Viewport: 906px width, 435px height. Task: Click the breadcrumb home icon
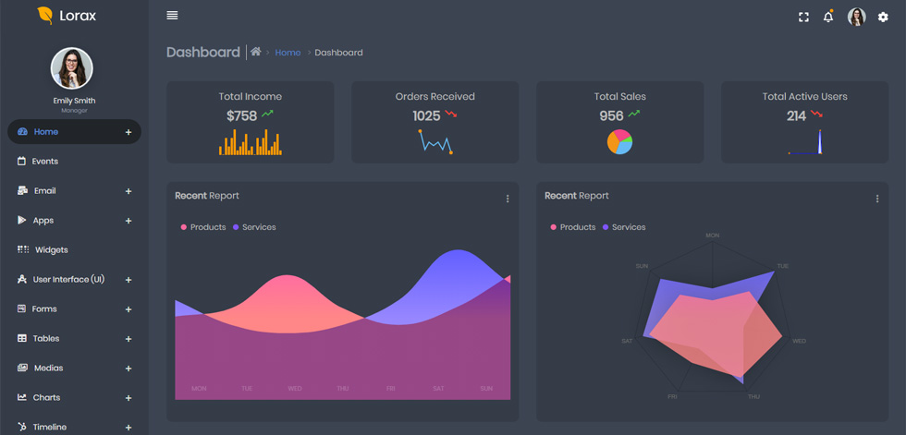[x=255, y=52]
